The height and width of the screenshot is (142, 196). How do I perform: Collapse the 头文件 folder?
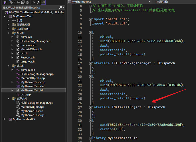8,33
